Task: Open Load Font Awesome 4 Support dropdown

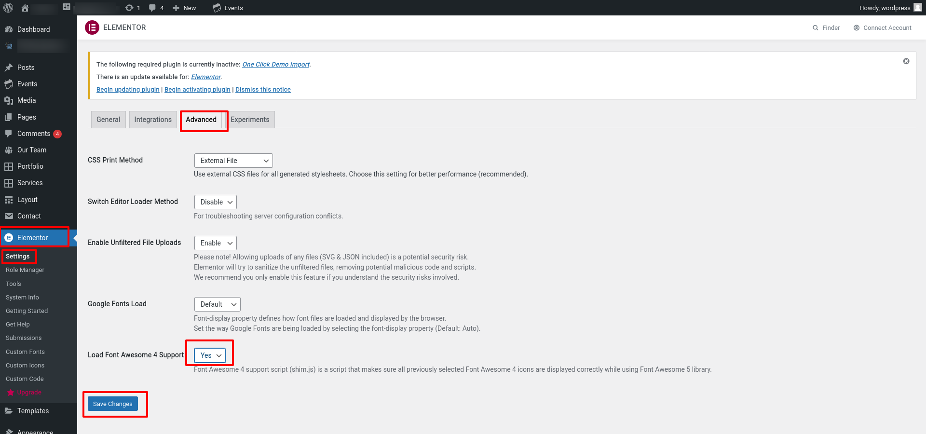Action: [x=210, y=355]
